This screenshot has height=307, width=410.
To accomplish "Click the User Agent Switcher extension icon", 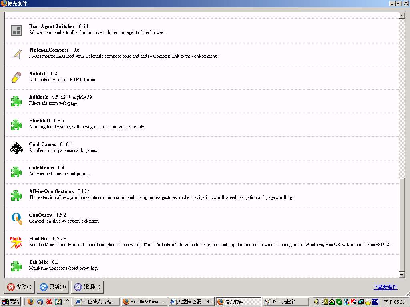I will pyautogui.click(x=16, y=30).
